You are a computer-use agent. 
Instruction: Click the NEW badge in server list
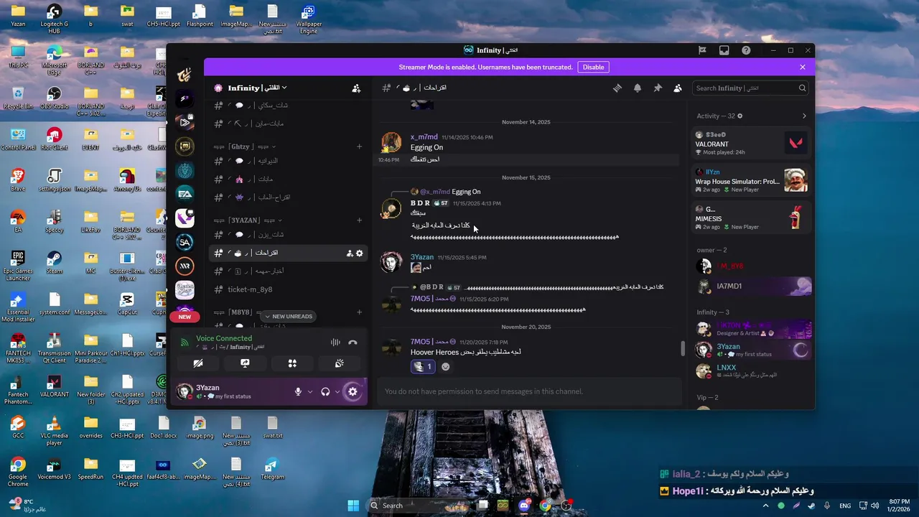pyautogui.click(x=185, y=317)
